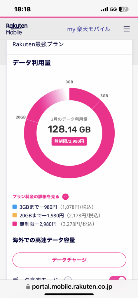Open the hamburger menu icon
This screenshot has height=298, width=138.
pyautogui.click(x=127, y=29)
